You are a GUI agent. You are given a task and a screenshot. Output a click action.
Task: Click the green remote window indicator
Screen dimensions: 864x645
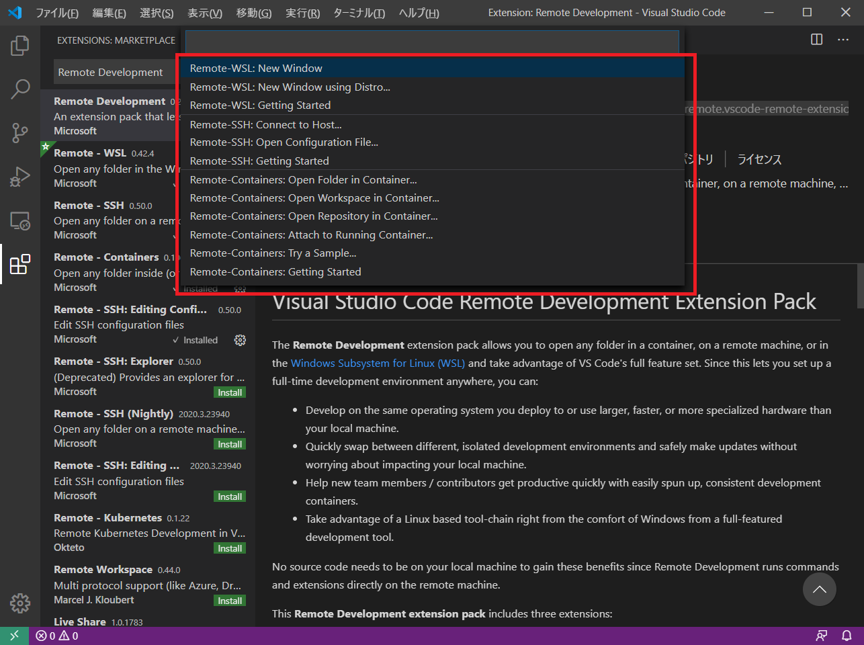(x=14, y=636)
